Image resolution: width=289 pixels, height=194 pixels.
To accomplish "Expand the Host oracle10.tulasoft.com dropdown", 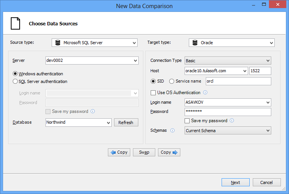I will pyautogui.click(x=216, y=71).
